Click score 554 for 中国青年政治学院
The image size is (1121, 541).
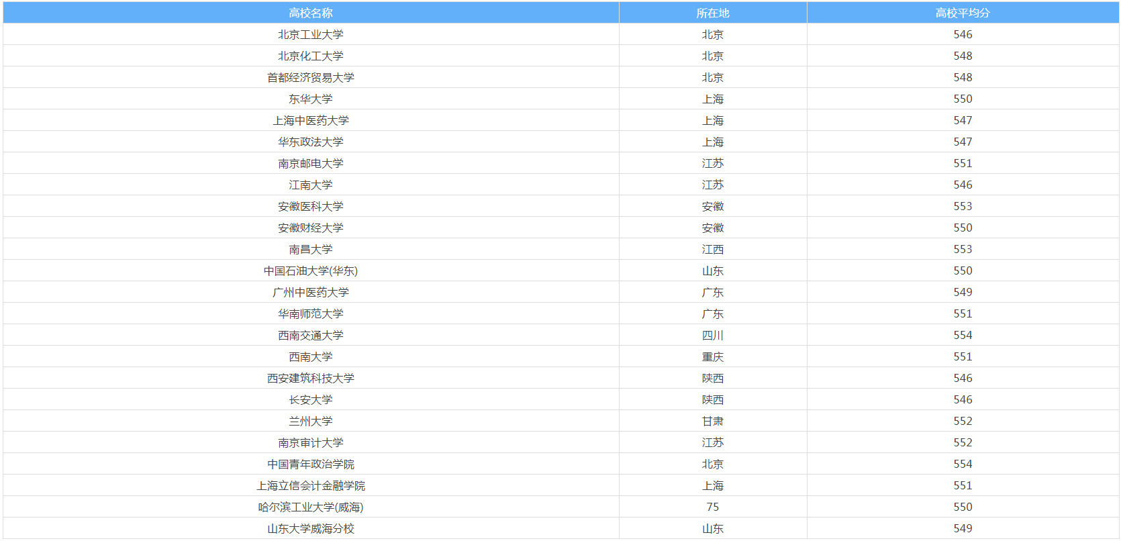[x=963, y=464]
